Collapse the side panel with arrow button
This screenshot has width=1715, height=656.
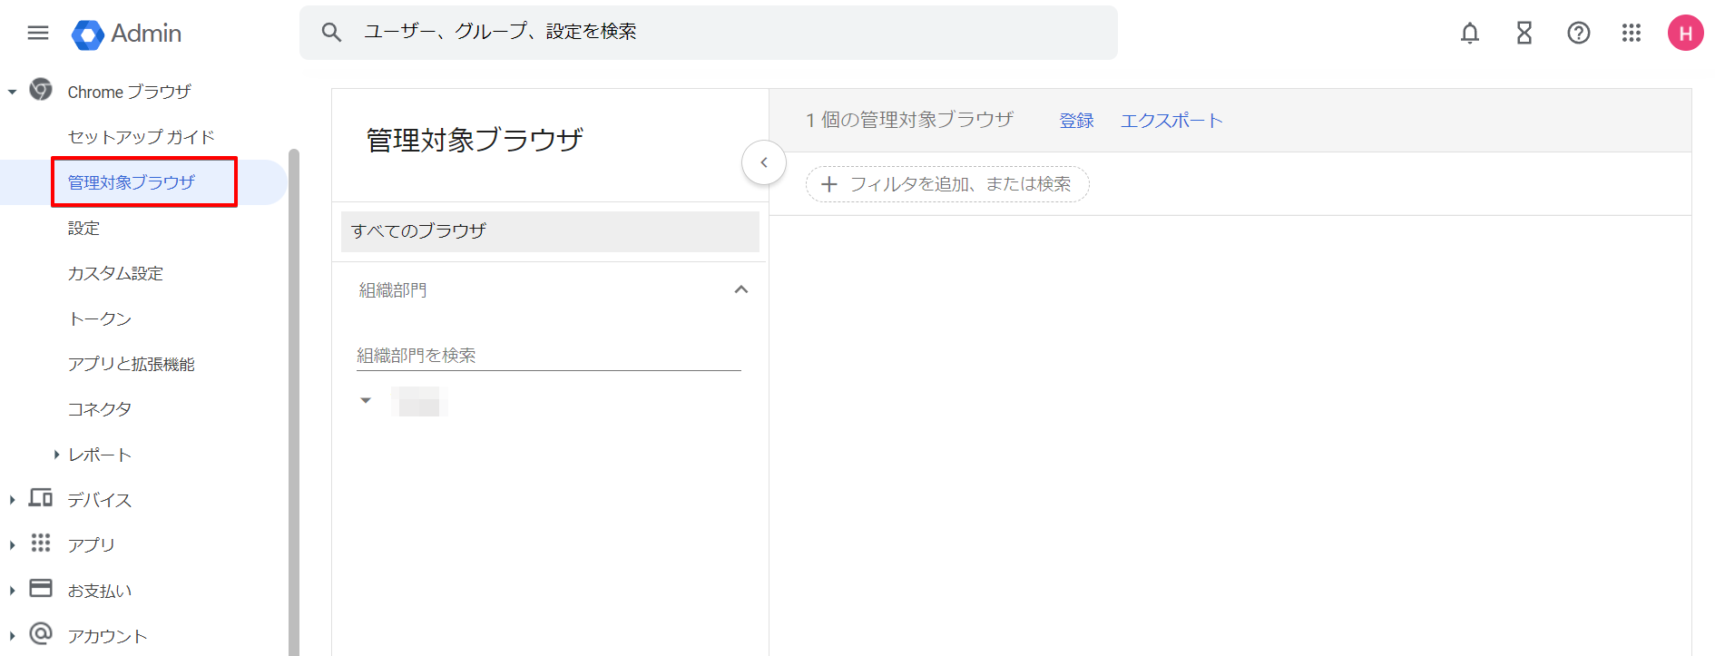click(x=763, y=162)
